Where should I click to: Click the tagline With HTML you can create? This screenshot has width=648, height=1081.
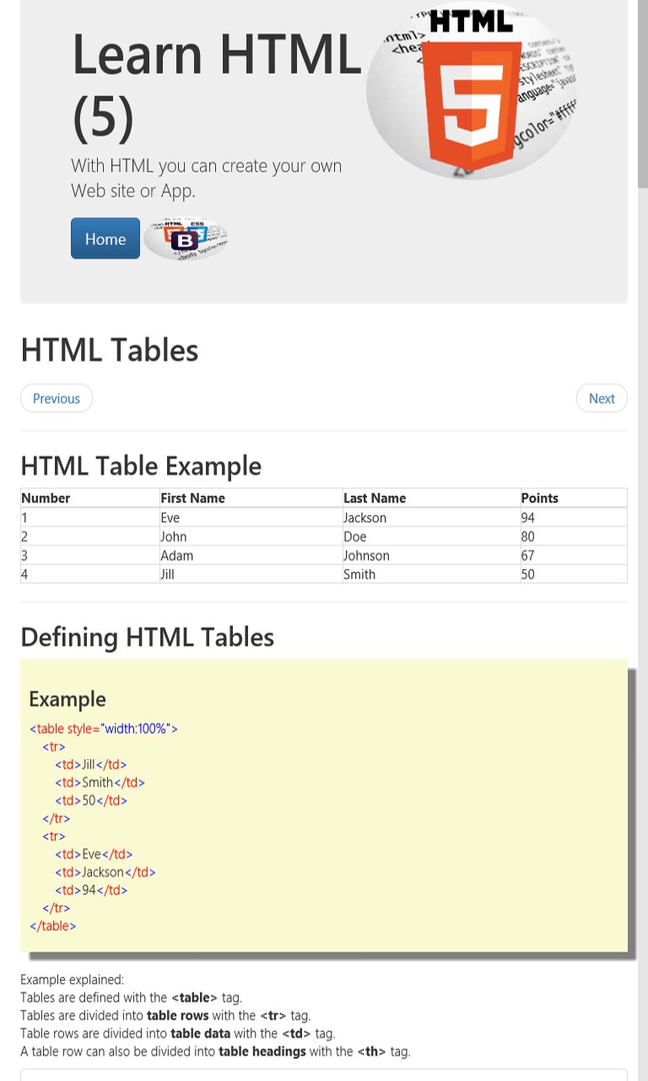tap(207, 177)
